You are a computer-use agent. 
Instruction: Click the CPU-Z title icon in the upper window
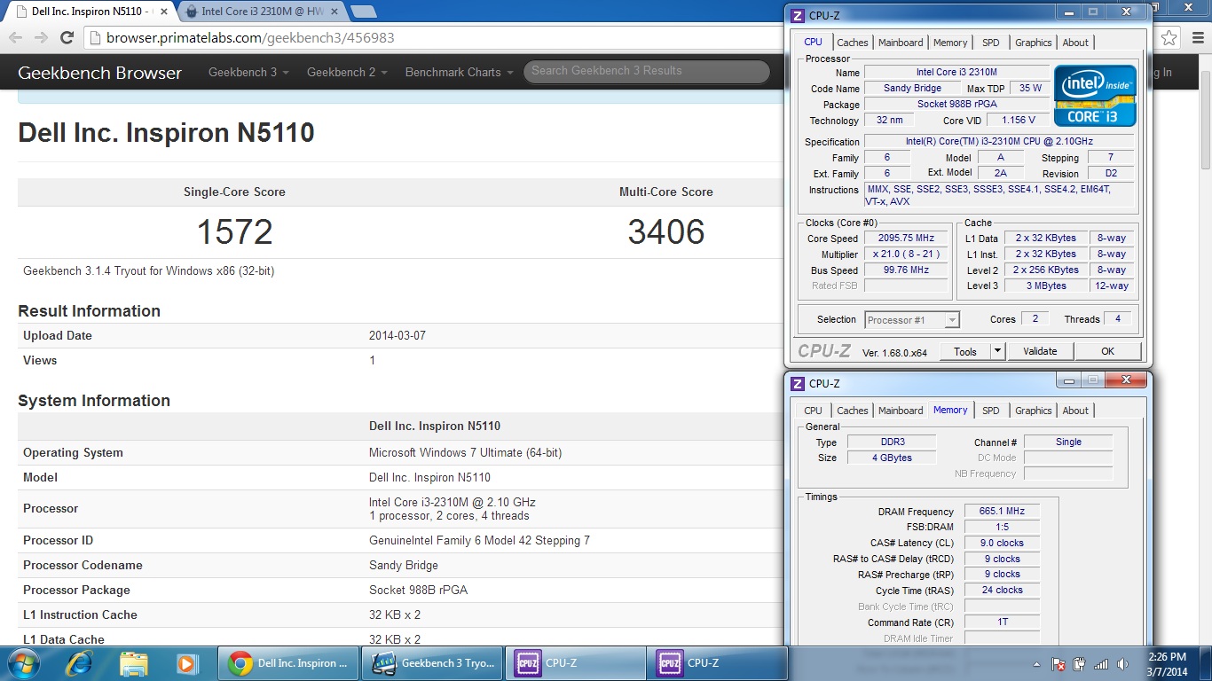tap(798, 15)
